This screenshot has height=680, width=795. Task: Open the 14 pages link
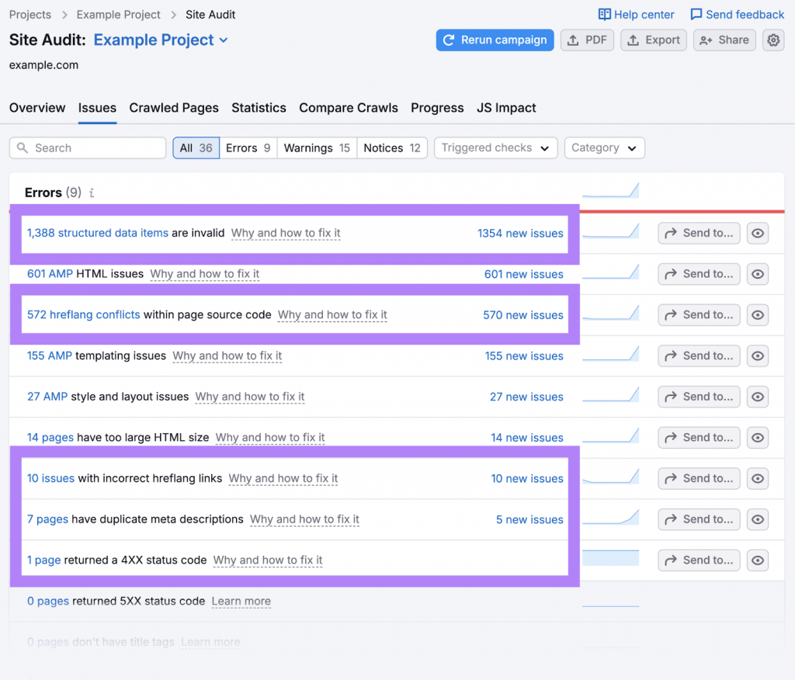(x=50, y=437)
